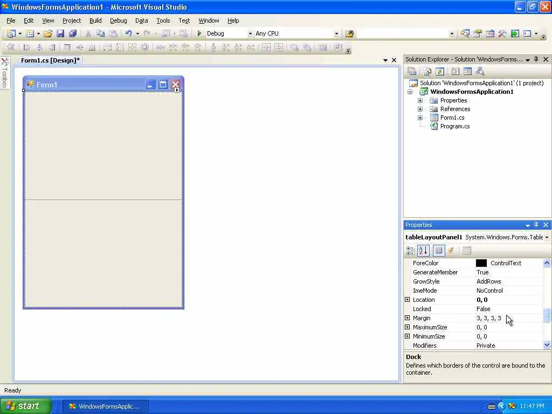Click the Undo arrow icon
Screen dimensions: 552x414
coord(128,33)
